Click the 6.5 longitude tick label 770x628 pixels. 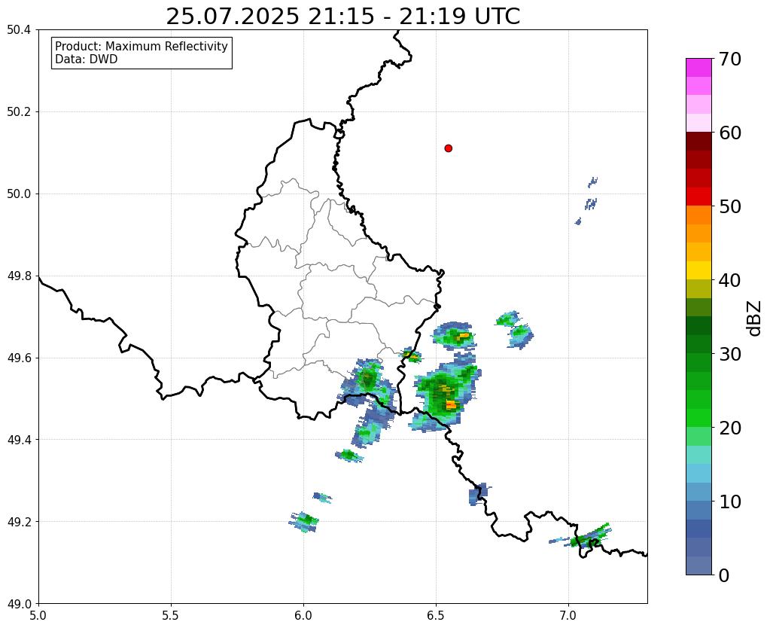436,616
